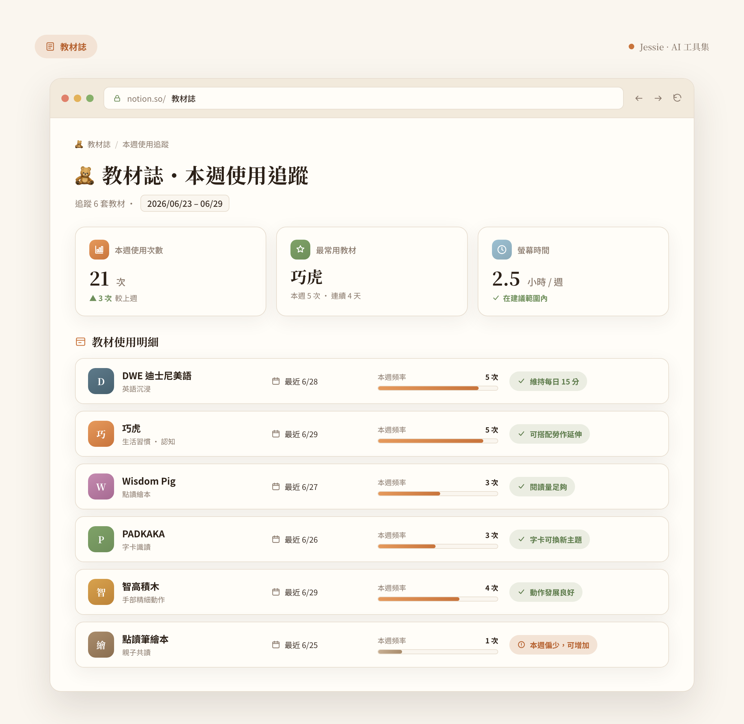This screenshot has height=724, width=744.
Task: Click the 2.5 小時 / 週 value
Action: point(527,279)
